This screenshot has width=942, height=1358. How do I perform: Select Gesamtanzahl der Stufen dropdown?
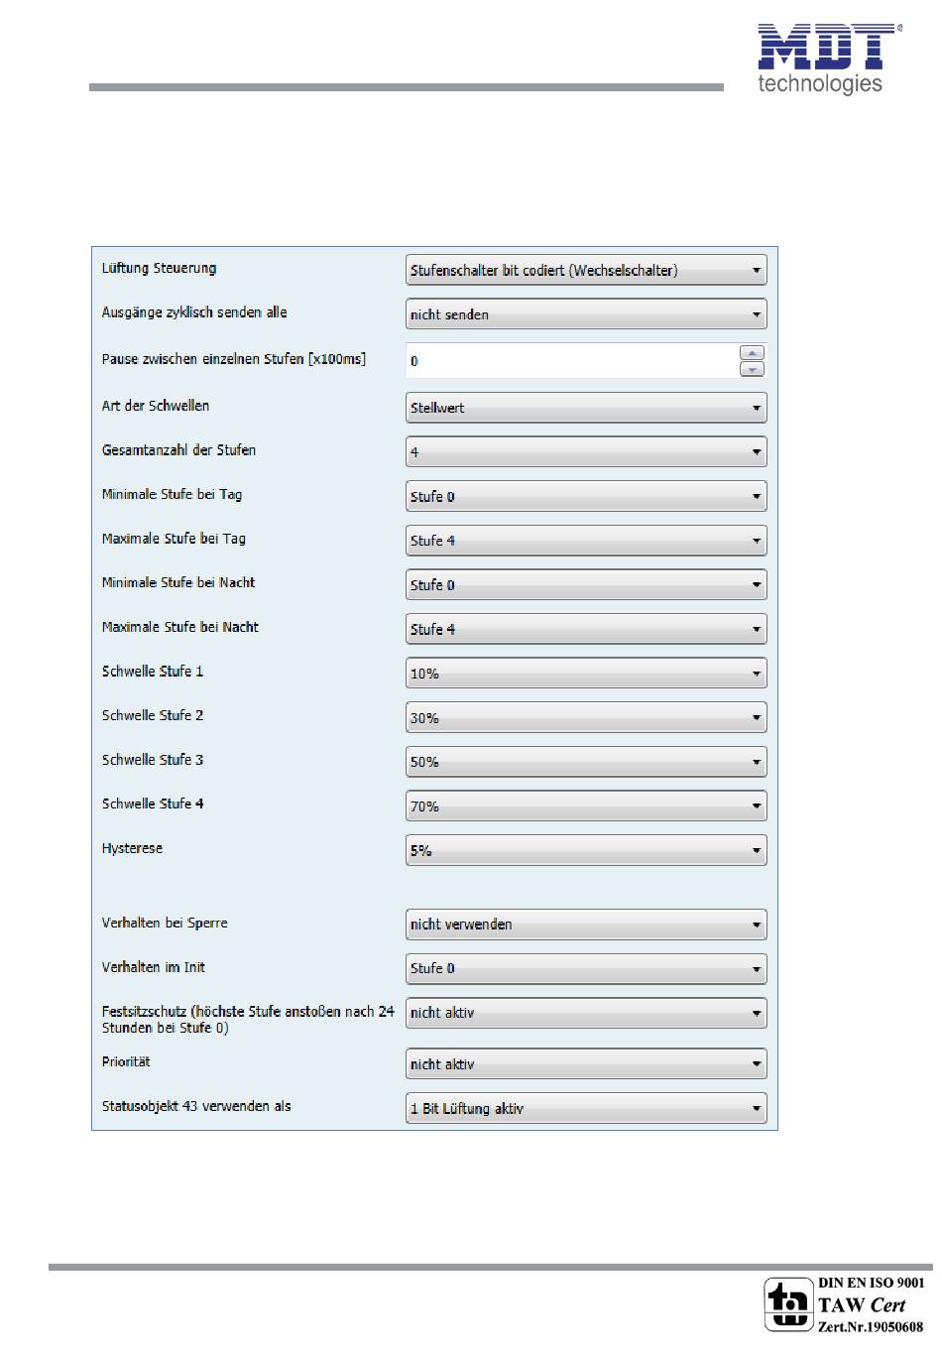586,452
